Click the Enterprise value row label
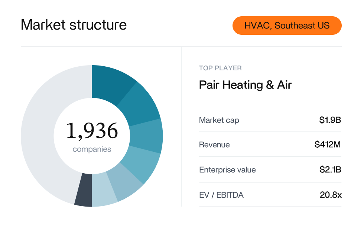This screenshot has height=231, width=364. (227, 170)
